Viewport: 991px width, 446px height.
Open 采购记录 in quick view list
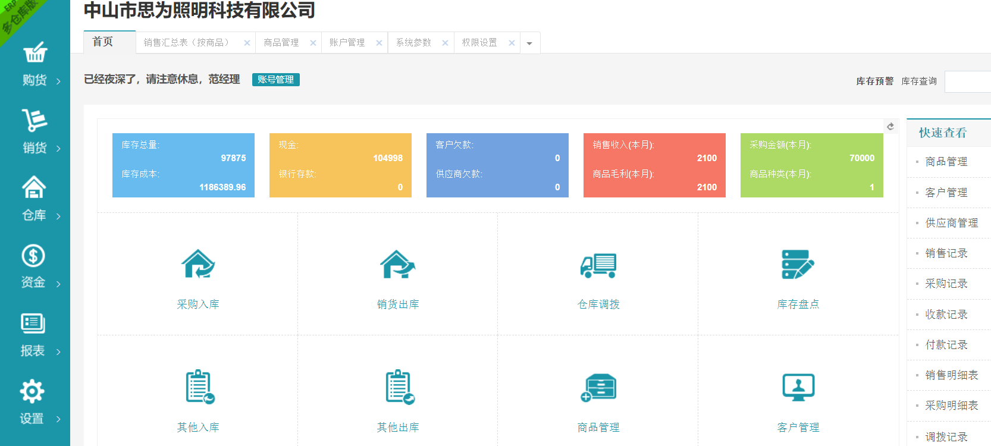[x=946, y=284]
